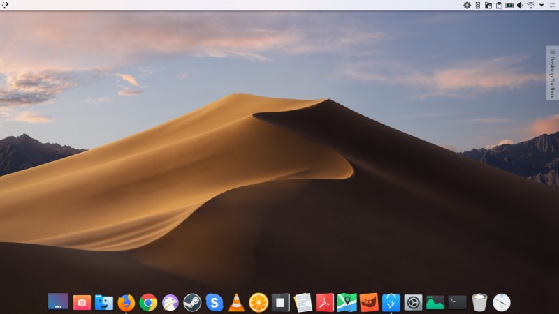The width and height of the screenshot is (559, 314).
Task: Open the volume speaker tray icon
Action: click(520, 5)
